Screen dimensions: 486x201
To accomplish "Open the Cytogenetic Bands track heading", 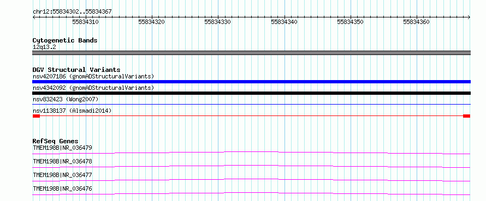I will (65, 40).
